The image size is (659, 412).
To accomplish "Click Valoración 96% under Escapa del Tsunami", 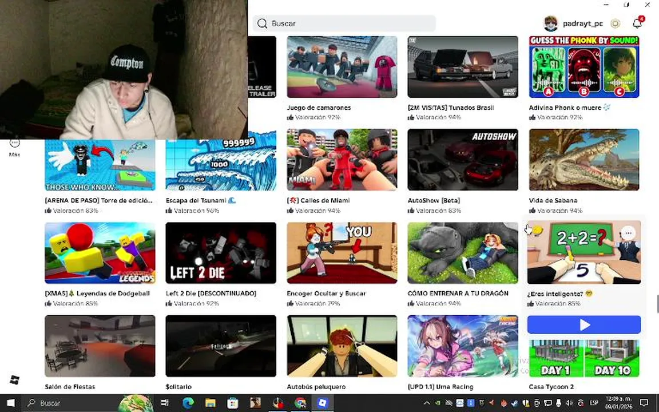I will [x=192, y=211].
